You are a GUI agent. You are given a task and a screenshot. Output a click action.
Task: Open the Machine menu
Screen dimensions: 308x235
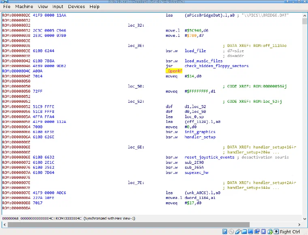point(24,6)
